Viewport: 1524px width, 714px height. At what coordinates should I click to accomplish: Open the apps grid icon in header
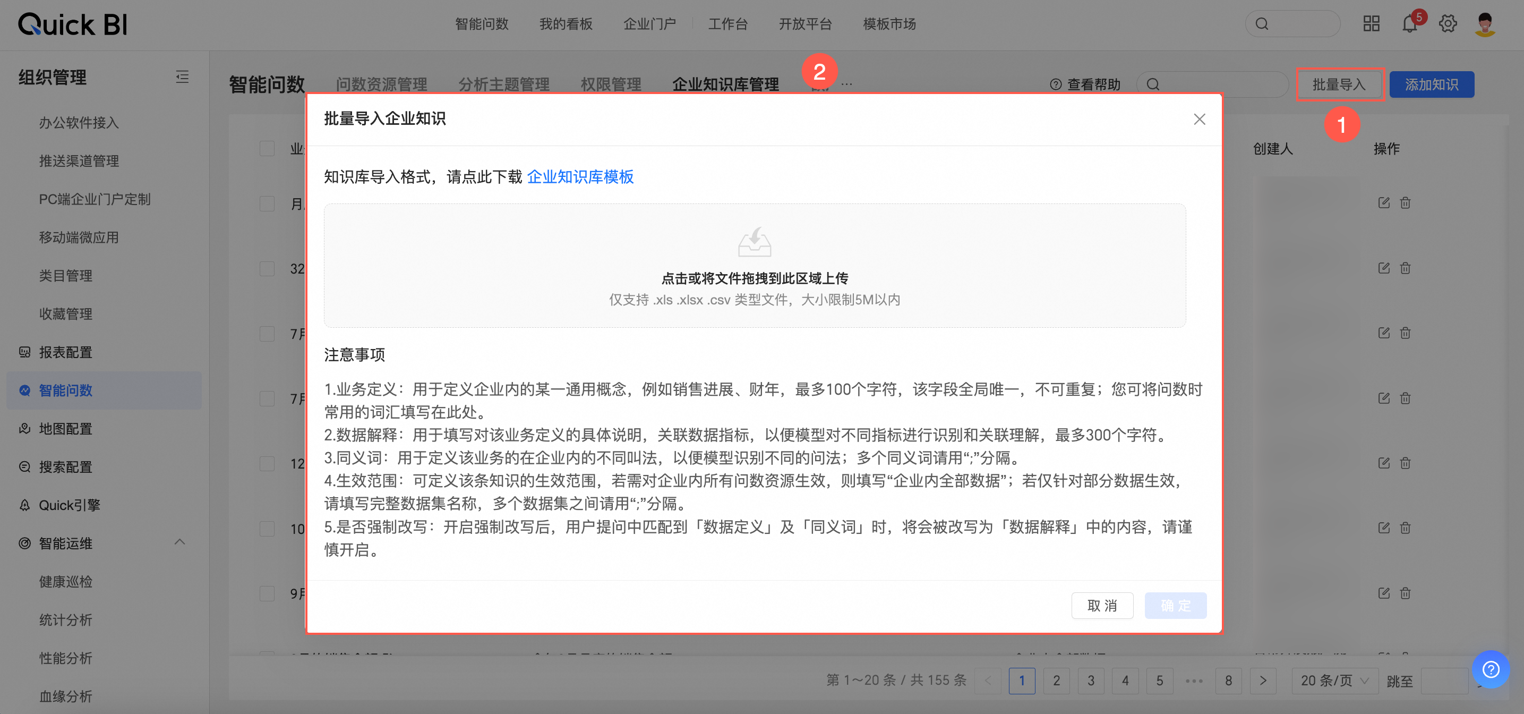1372,24
